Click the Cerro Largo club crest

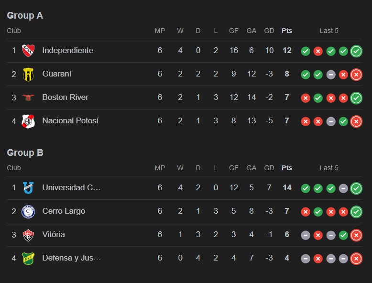tap(28, 211)
